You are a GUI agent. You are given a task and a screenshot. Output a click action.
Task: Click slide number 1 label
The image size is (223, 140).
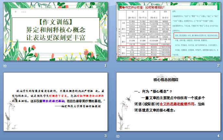(105, 66)
